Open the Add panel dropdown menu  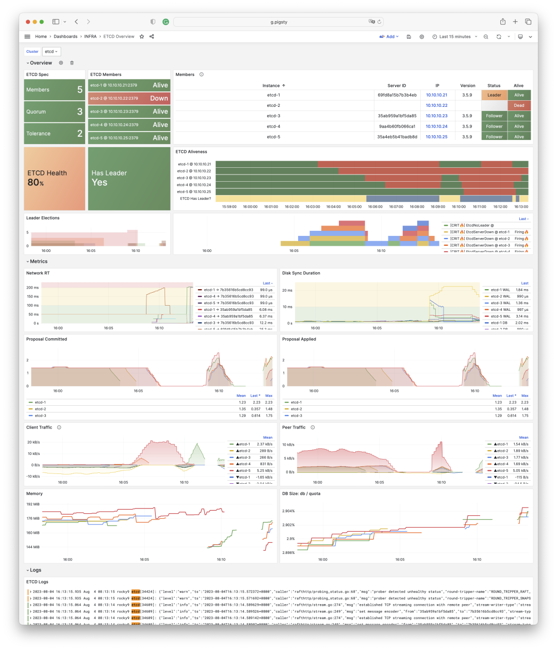389,37
